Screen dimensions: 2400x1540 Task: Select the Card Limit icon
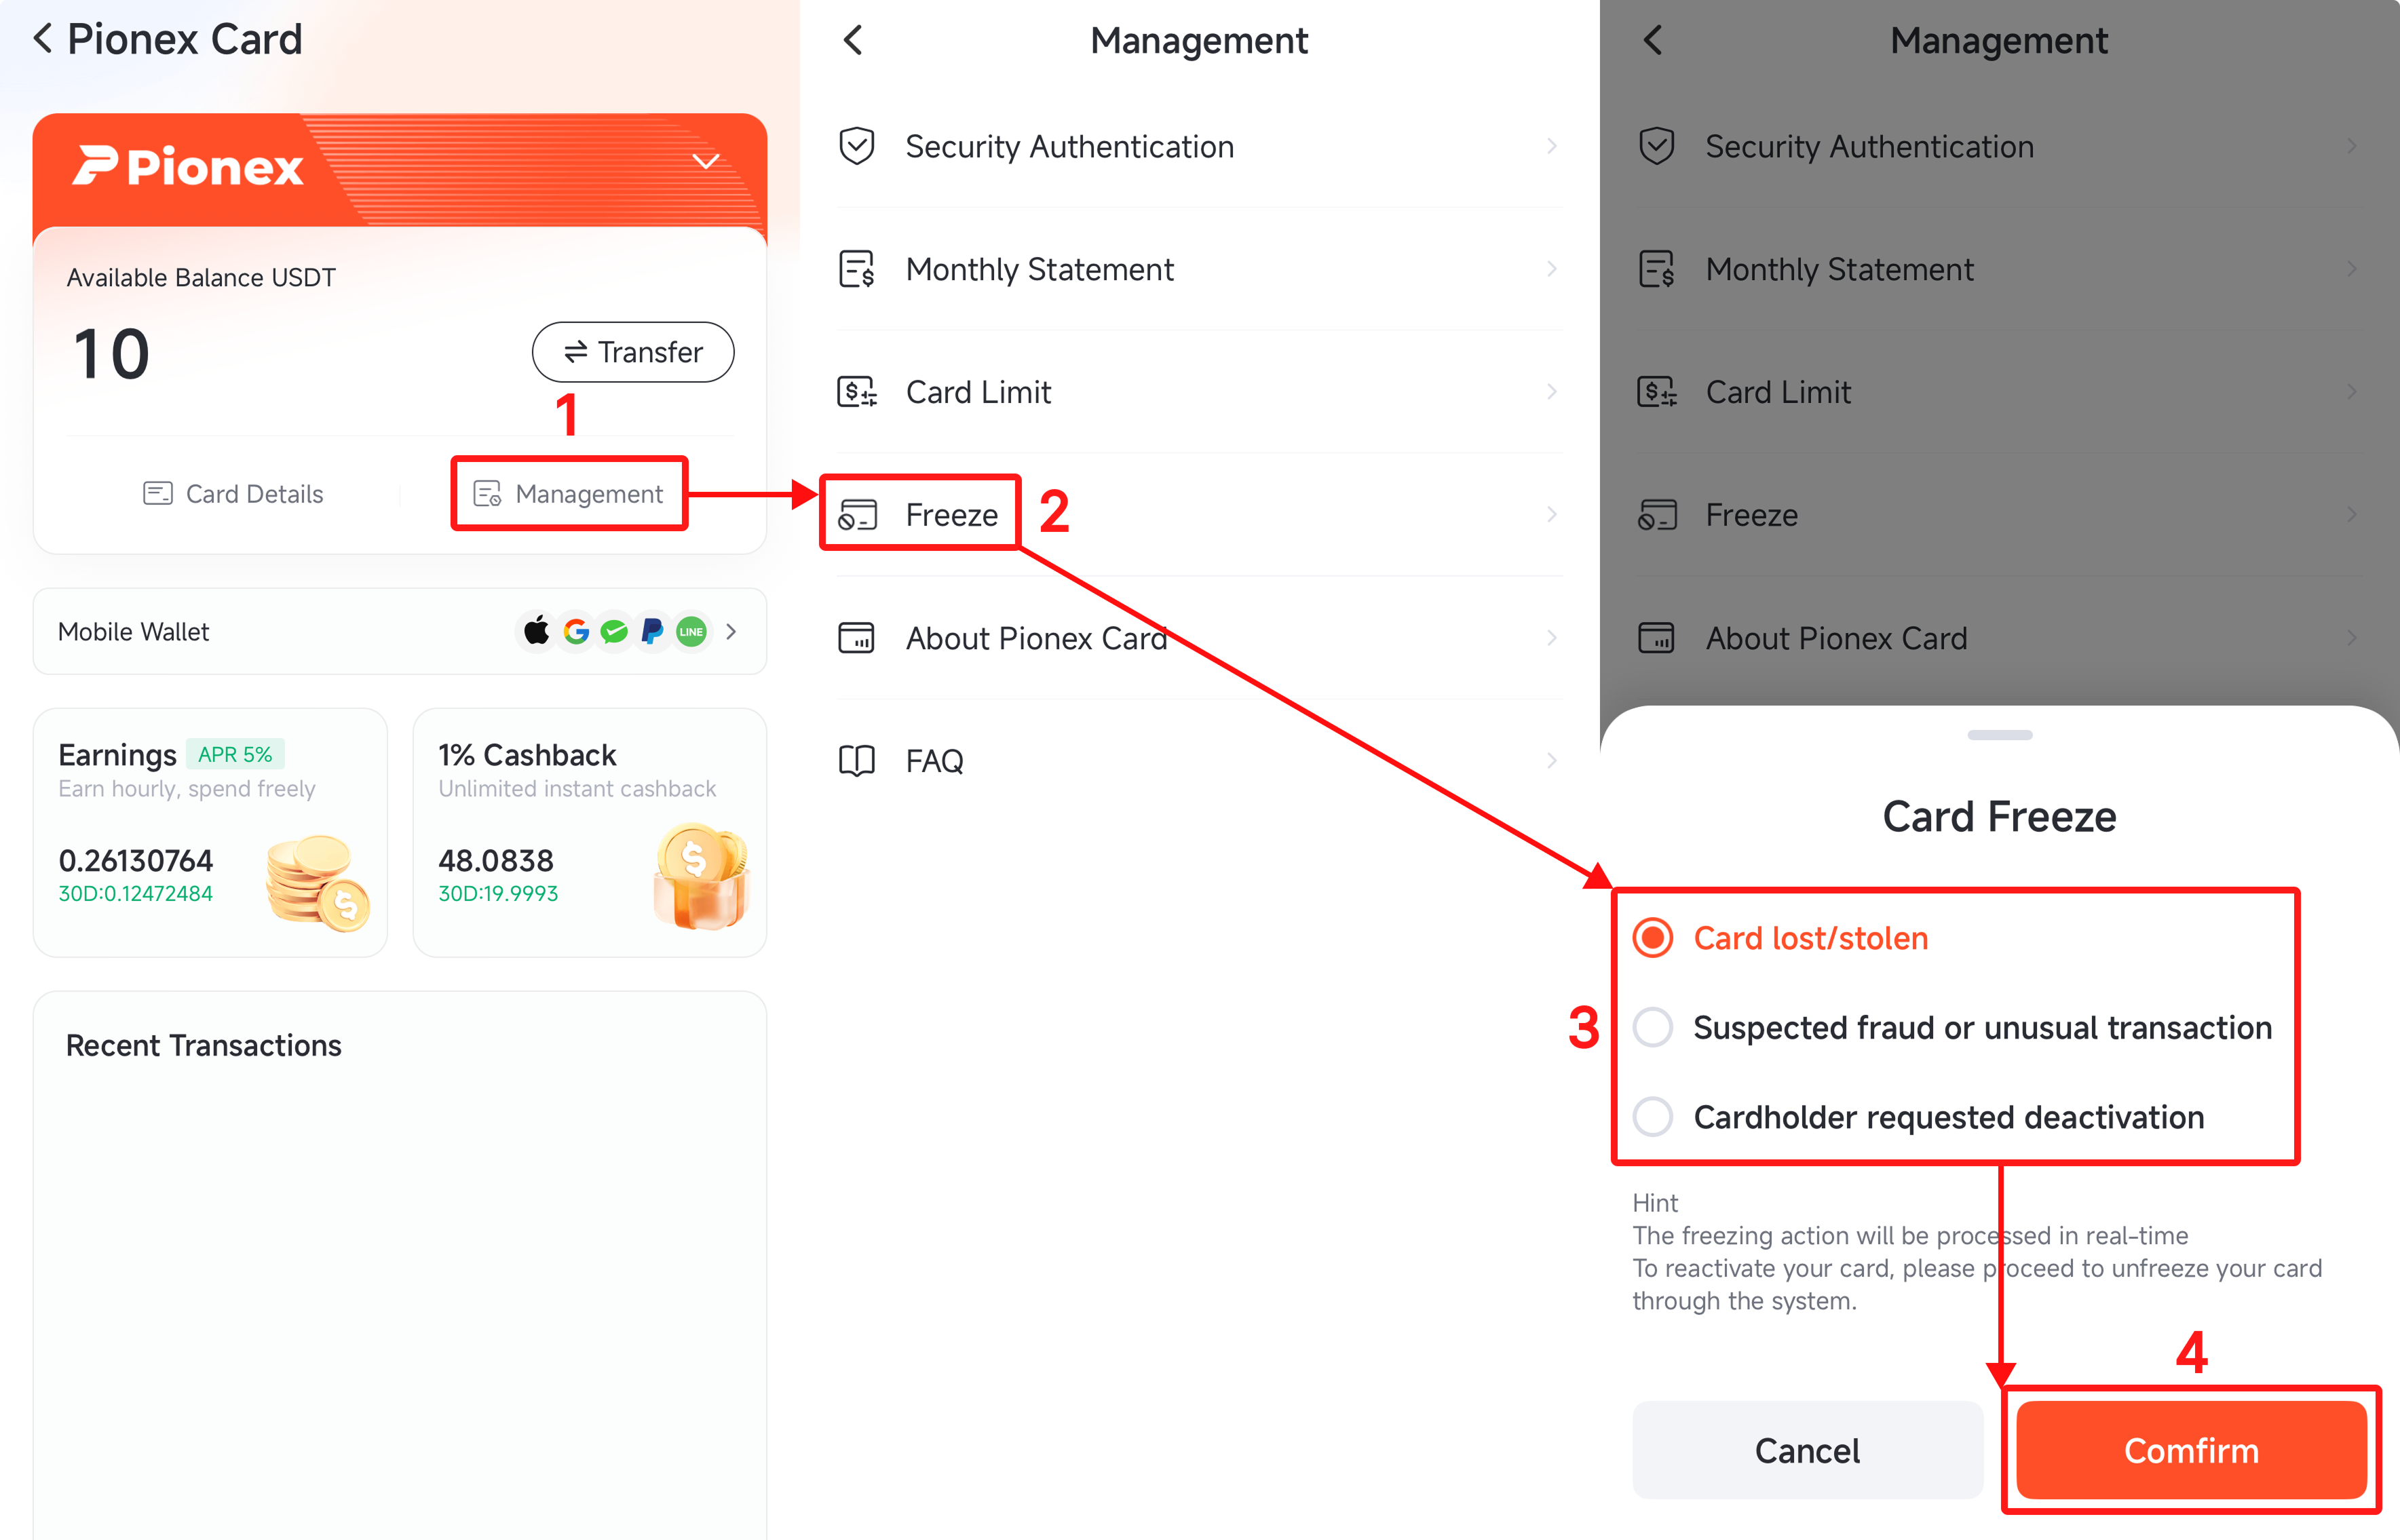pos(856,392)
